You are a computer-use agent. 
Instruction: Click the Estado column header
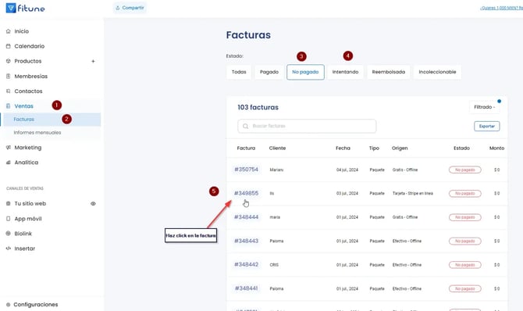tap(461, 148)
